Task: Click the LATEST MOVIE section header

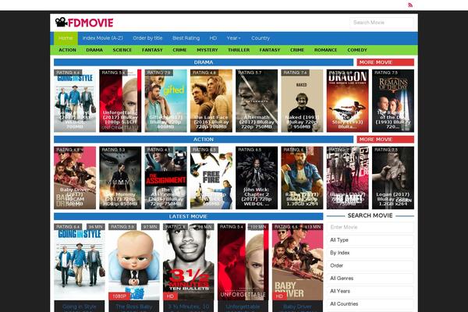Action: point(188,217)
